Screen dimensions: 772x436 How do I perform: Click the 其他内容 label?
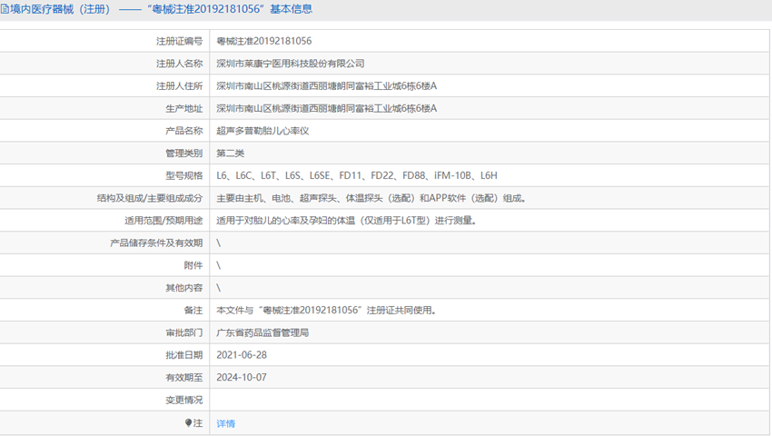click(x=183, y=288)
